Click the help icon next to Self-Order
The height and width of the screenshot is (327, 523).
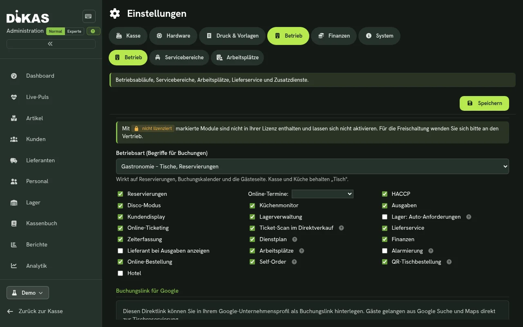coord(294,262)
